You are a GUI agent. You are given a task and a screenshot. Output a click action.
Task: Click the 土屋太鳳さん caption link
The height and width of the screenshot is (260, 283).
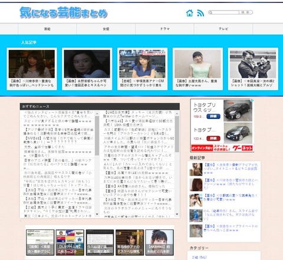(196, 83)
